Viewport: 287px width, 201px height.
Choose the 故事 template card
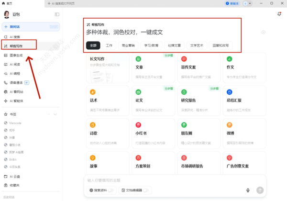pyautogui.click(x=108, y=163)
